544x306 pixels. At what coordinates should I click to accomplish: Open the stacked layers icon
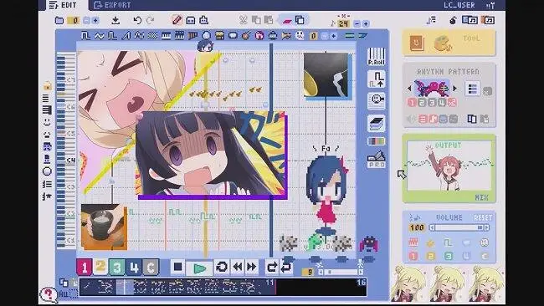(376, 124)
